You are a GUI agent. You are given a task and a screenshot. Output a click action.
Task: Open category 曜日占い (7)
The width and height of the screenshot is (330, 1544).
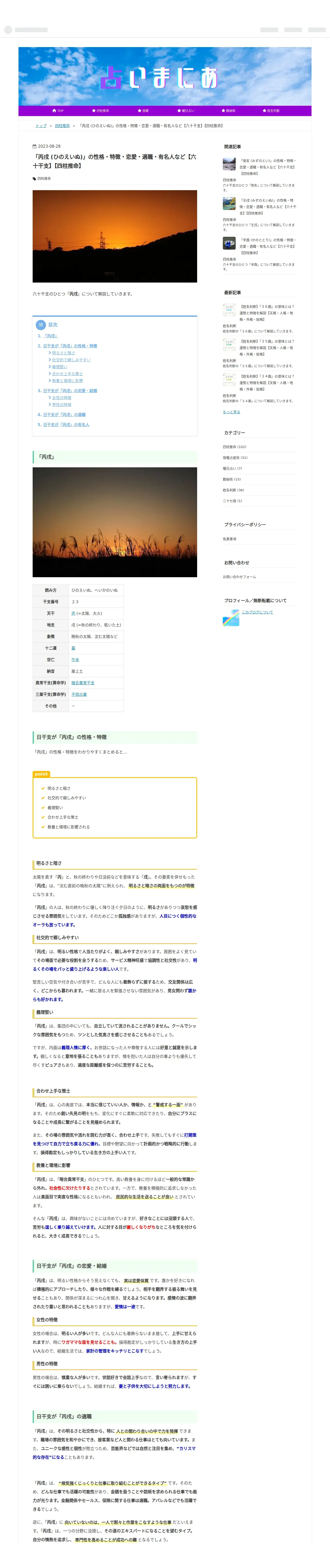232,468
